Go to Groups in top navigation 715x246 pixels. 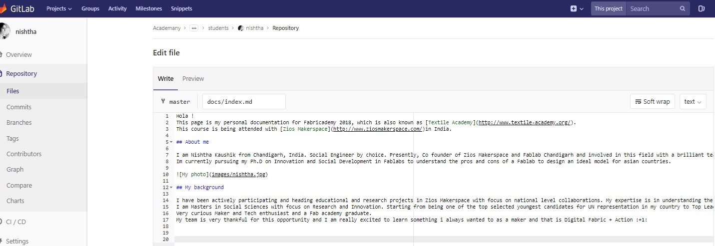(90, 8)
